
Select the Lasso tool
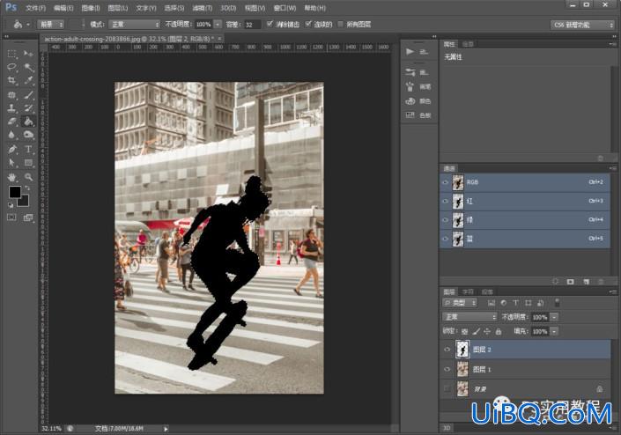11,67
